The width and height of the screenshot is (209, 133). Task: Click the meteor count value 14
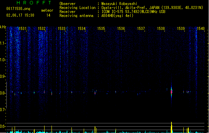coord(49,15)
